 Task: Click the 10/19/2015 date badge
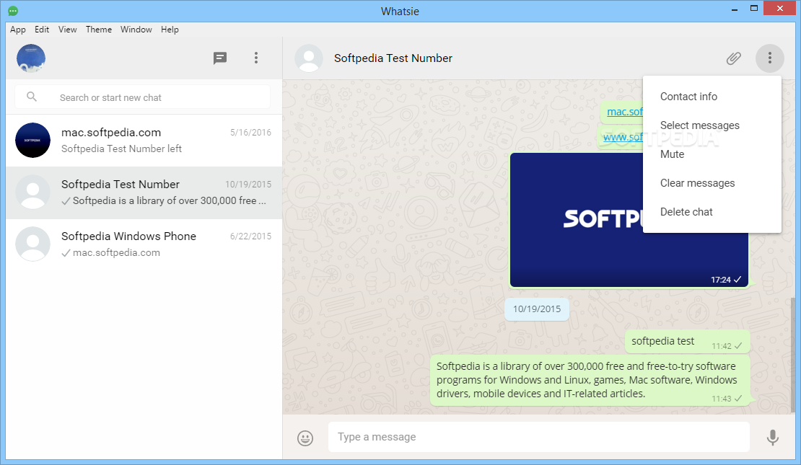tap(537, 309)
